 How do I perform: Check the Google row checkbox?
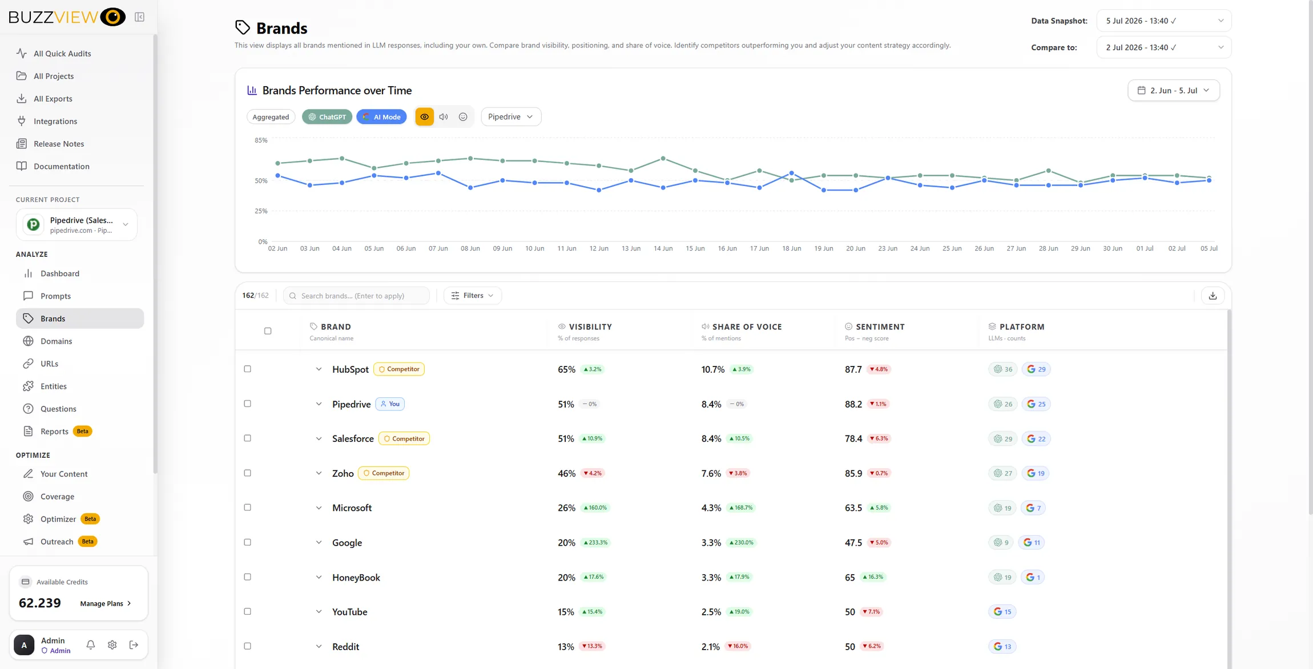[x=247, y=542]
